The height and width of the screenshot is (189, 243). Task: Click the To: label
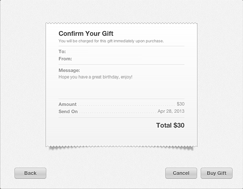click(x=62, y=52)
